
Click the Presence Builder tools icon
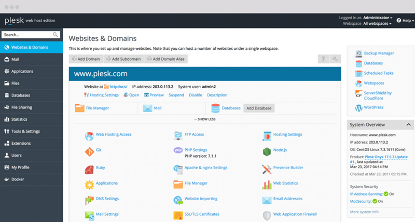[267, 169]
